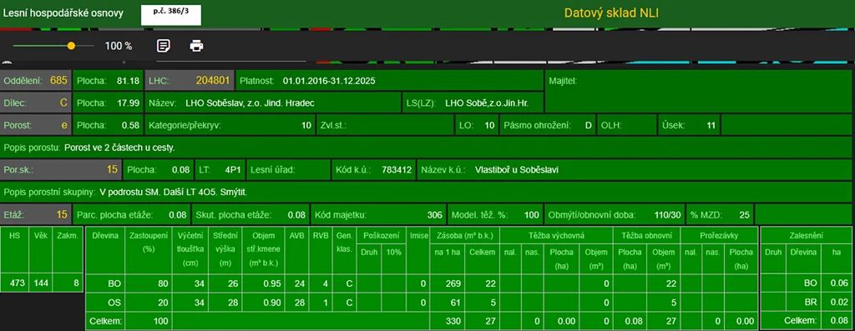The width and height of the screenshot is (855, 331).
Task: Select the Etáž 15 field
Action: pos(35,214)
